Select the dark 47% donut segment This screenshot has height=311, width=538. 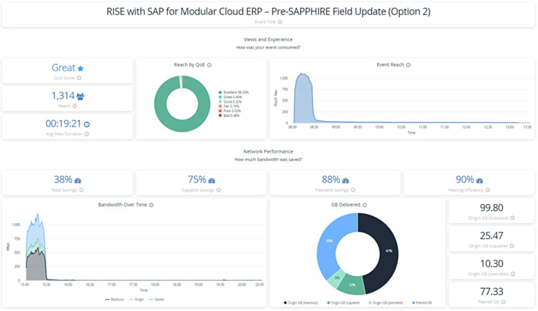388,251
